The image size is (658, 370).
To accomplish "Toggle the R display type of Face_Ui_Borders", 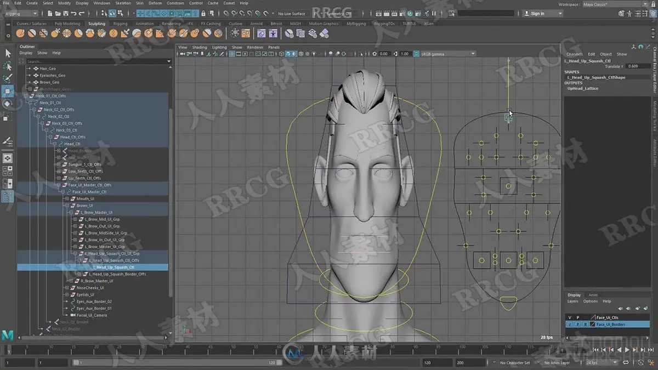I will [585, 325].
